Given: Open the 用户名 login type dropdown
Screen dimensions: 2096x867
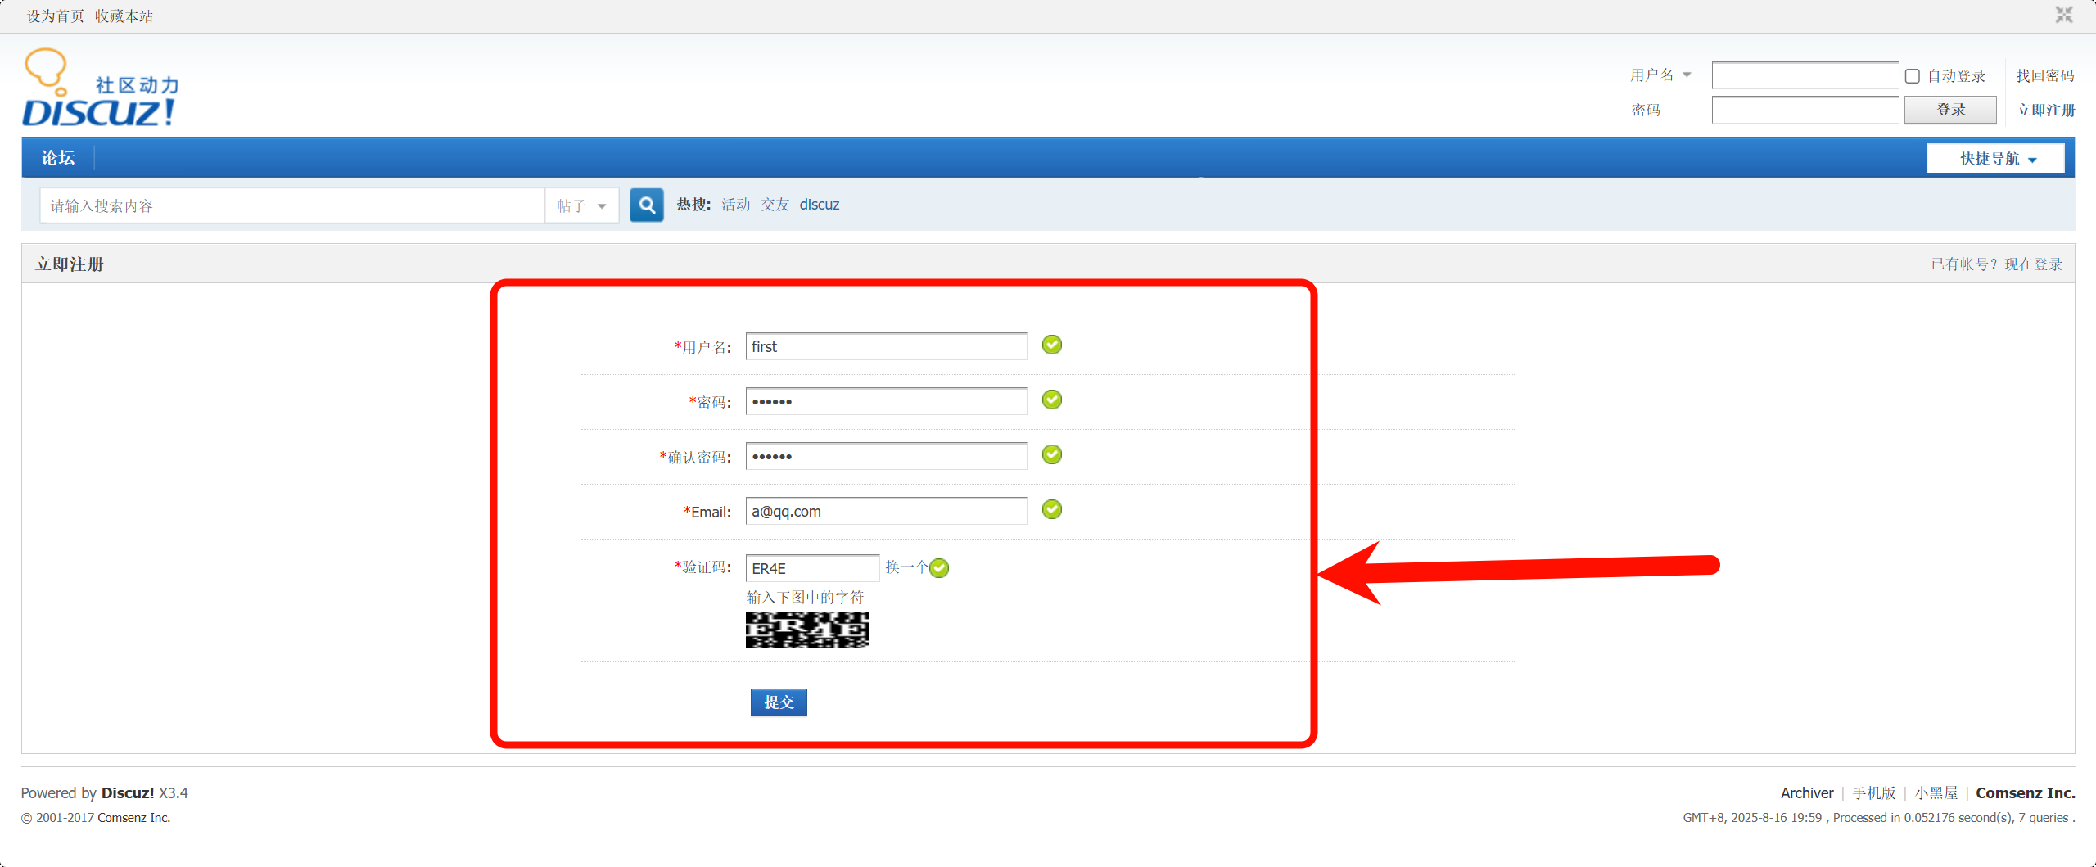Looking at the screenshot, I should click(x=1660, y=75).
